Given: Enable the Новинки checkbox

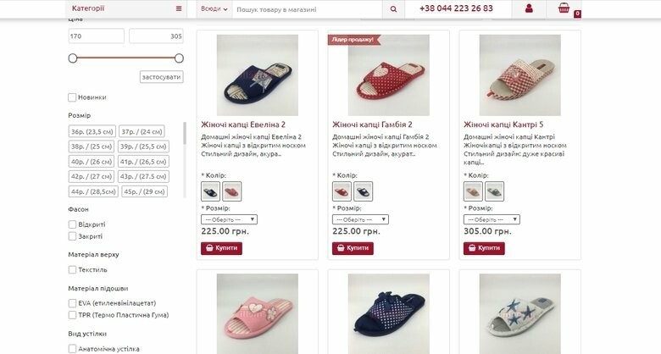Looking at the screenshot, I should [x=73, y=97].
